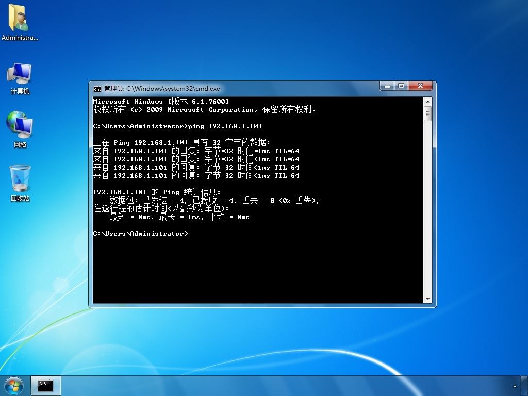Image resolution: width=528 pixels, height=396 pixels.
Task: Click the reply line with '时间=1ms TTL=64'
Action: click(196, 151)
